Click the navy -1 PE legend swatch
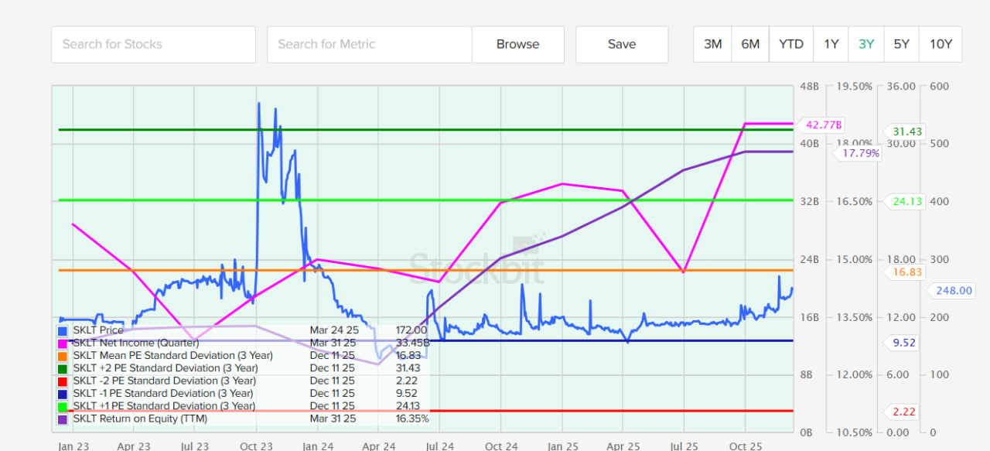This screenshot has width=990, height=451. point(63,393)
